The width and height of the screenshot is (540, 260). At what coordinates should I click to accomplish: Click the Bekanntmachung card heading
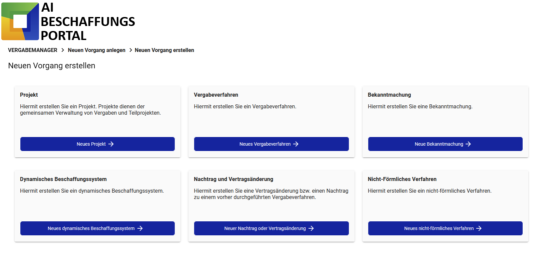coord(389,95)
